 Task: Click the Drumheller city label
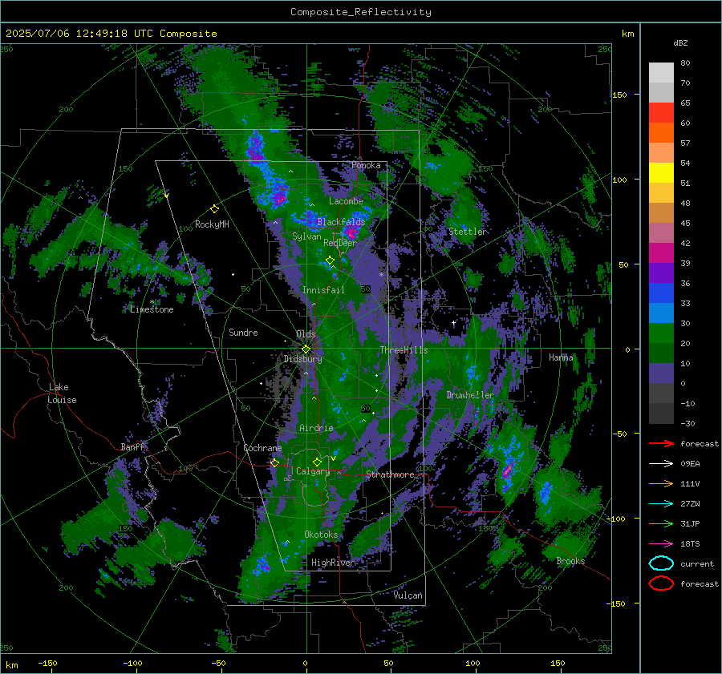click(x=470, y=395)
